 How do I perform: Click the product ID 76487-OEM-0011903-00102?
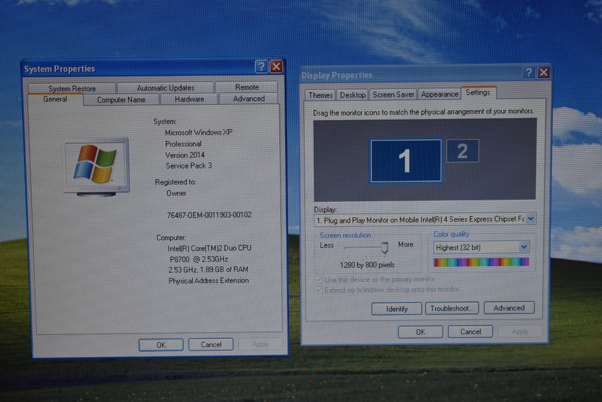click(x=209, y=215)
